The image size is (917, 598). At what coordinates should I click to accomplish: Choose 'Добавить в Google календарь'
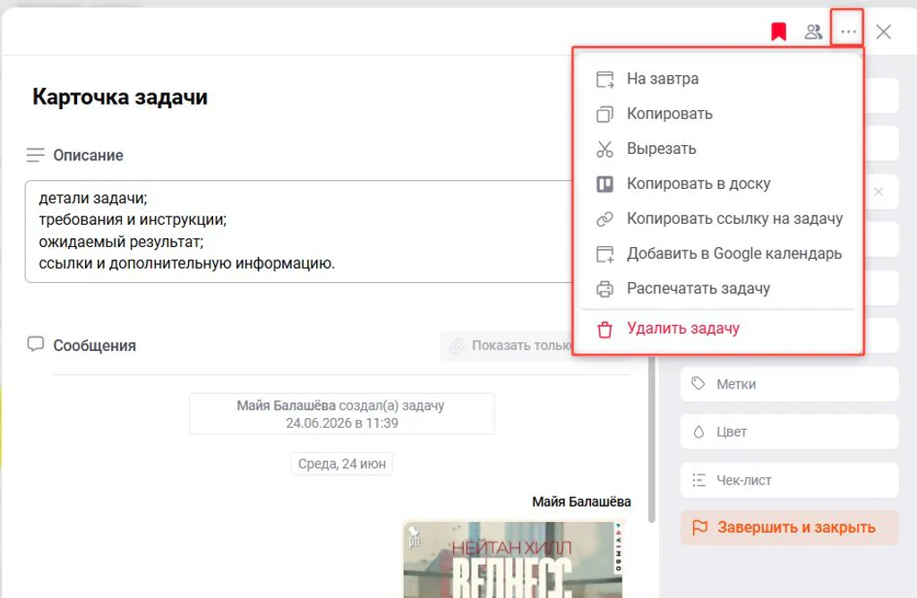pyautogui.click(x=717, y=253)
